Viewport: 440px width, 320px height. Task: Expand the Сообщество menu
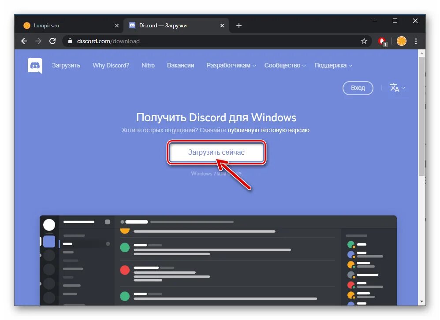[285, 65]
